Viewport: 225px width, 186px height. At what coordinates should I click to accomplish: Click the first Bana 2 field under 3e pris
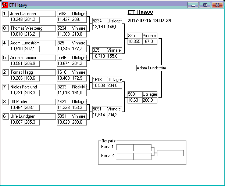(x=125, y=156)
